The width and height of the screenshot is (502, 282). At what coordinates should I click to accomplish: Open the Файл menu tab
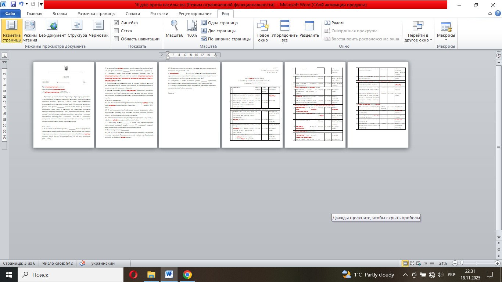(10, 14)
